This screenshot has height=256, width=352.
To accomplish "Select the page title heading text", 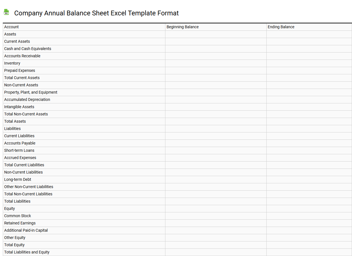I will click(x=97, y=13).
